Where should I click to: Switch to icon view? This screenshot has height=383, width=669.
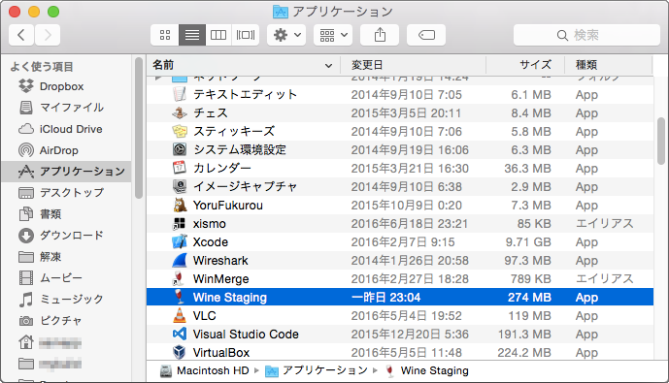tap(165, 35)
